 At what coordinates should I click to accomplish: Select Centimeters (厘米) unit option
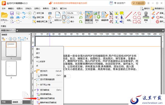pyautogui.click(x=48, y=49)
